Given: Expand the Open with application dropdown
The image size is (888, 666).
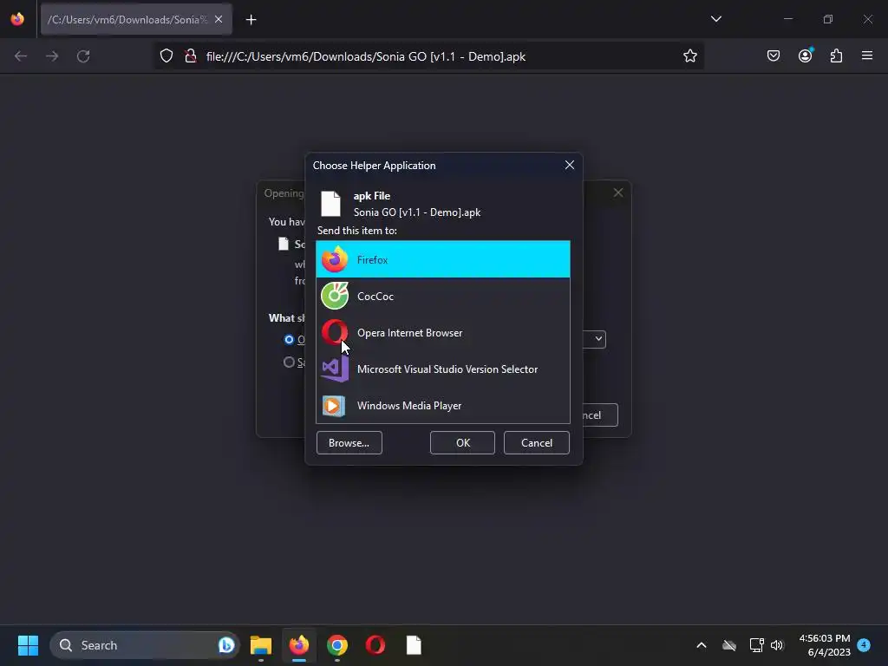Looking at the screenshot, I should pos(598,339).
